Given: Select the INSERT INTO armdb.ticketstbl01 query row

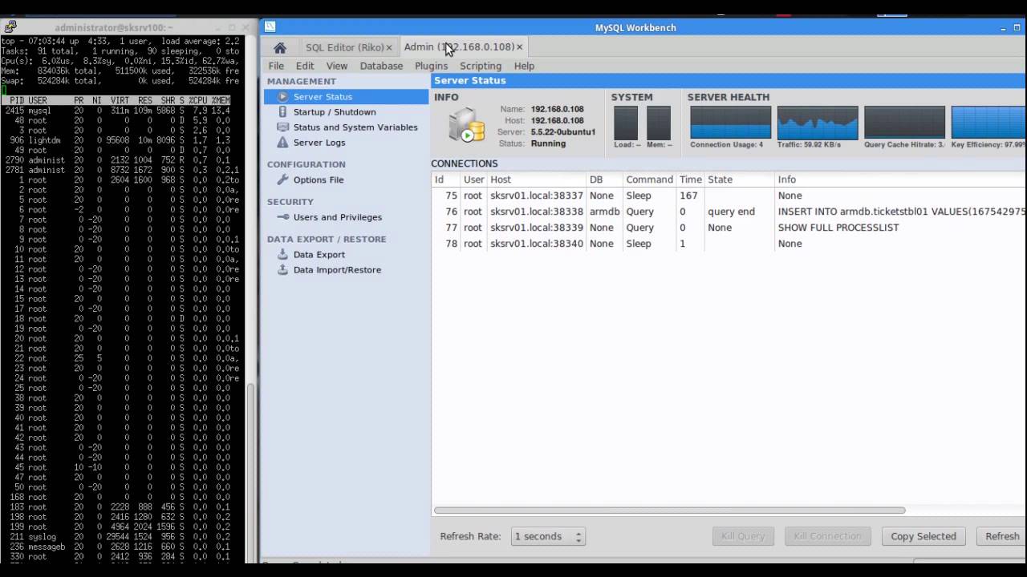Looking at the screenshot, I should [x=729, y=212].
